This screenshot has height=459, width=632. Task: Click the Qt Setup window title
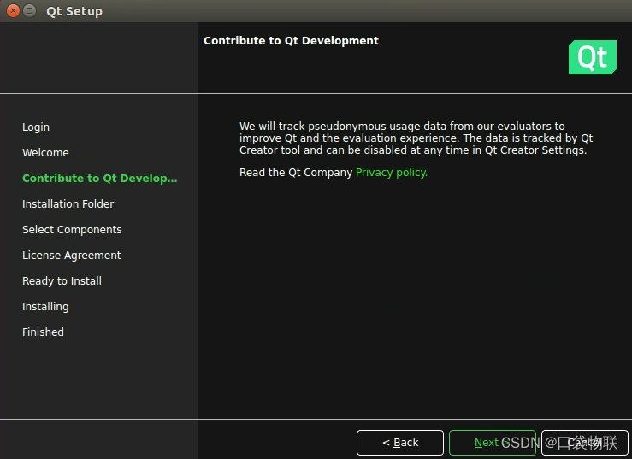[74, 11]
